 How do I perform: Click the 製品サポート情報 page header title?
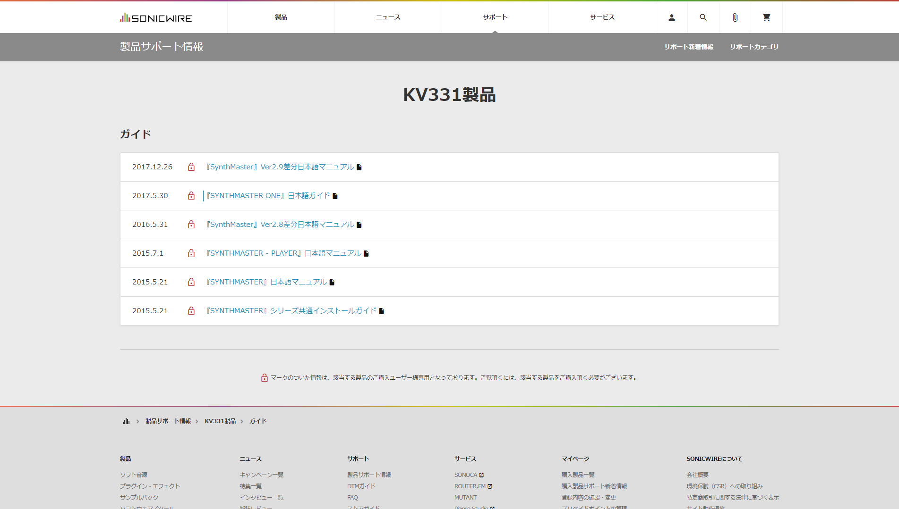(x=162, y=47)
